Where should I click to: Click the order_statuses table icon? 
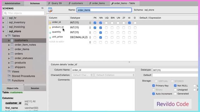(12, 58)
